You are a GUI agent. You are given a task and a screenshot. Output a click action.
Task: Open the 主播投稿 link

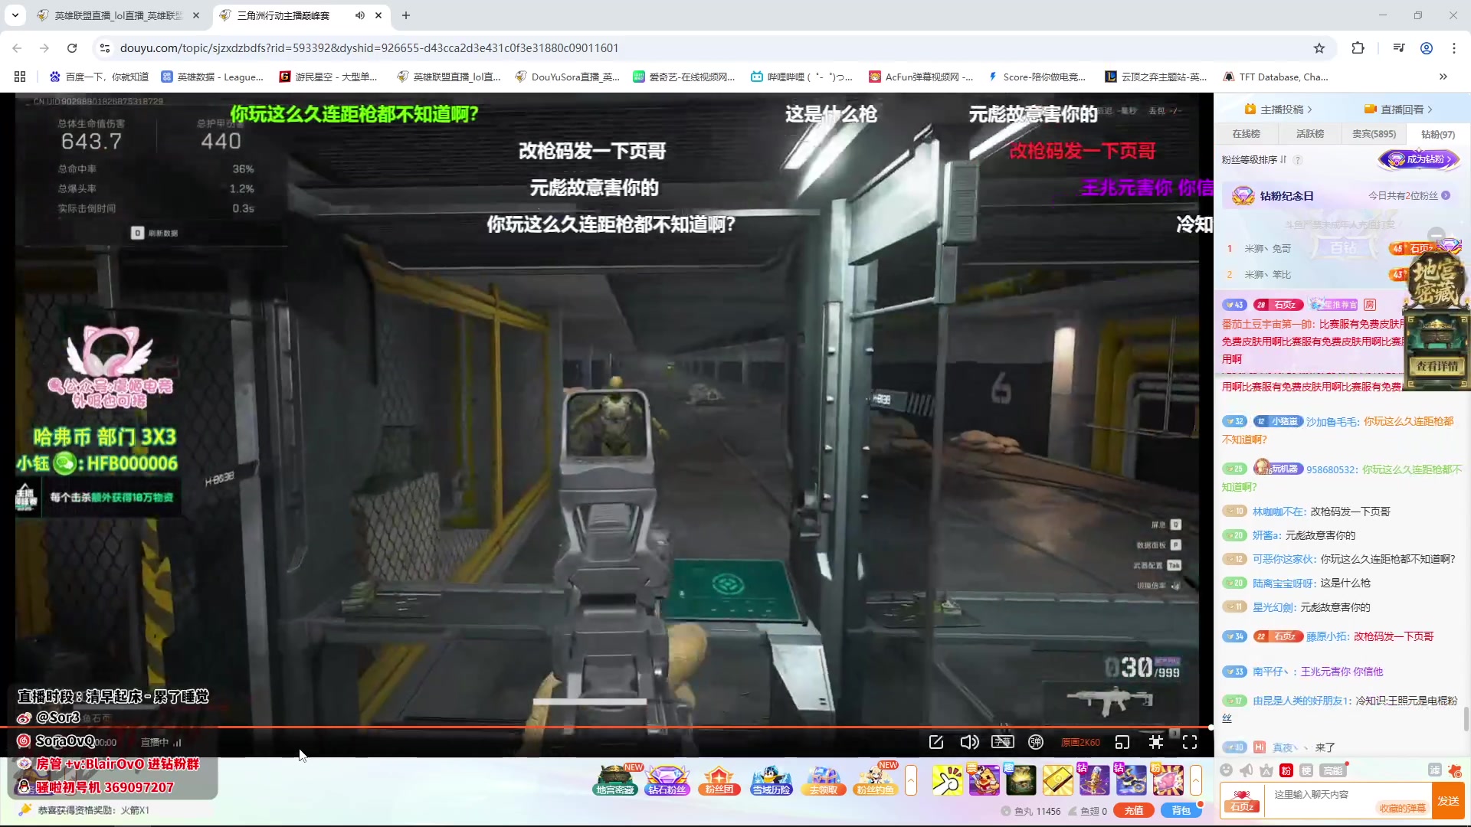[1278, 110]
